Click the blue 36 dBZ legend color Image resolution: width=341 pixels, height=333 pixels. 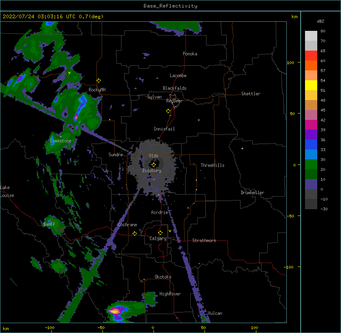coord(311,144)
